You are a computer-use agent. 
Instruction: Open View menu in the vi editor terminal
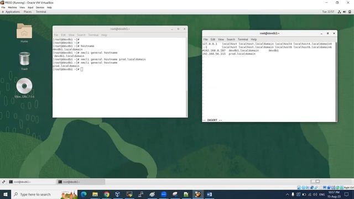click(x=221, y=39)
